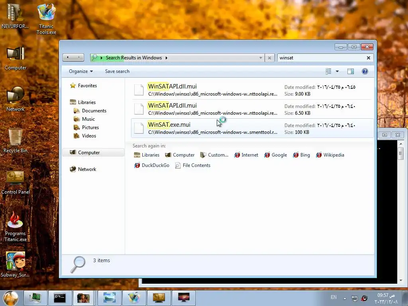408x306 pixels.
Task: Click the monitor taskbar icon
Action: coord(184,298)
